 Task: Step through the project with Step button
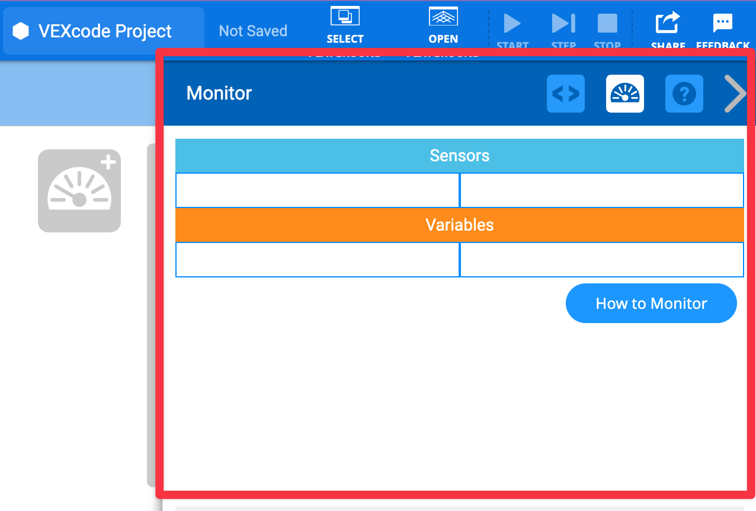tap(563, 24)
